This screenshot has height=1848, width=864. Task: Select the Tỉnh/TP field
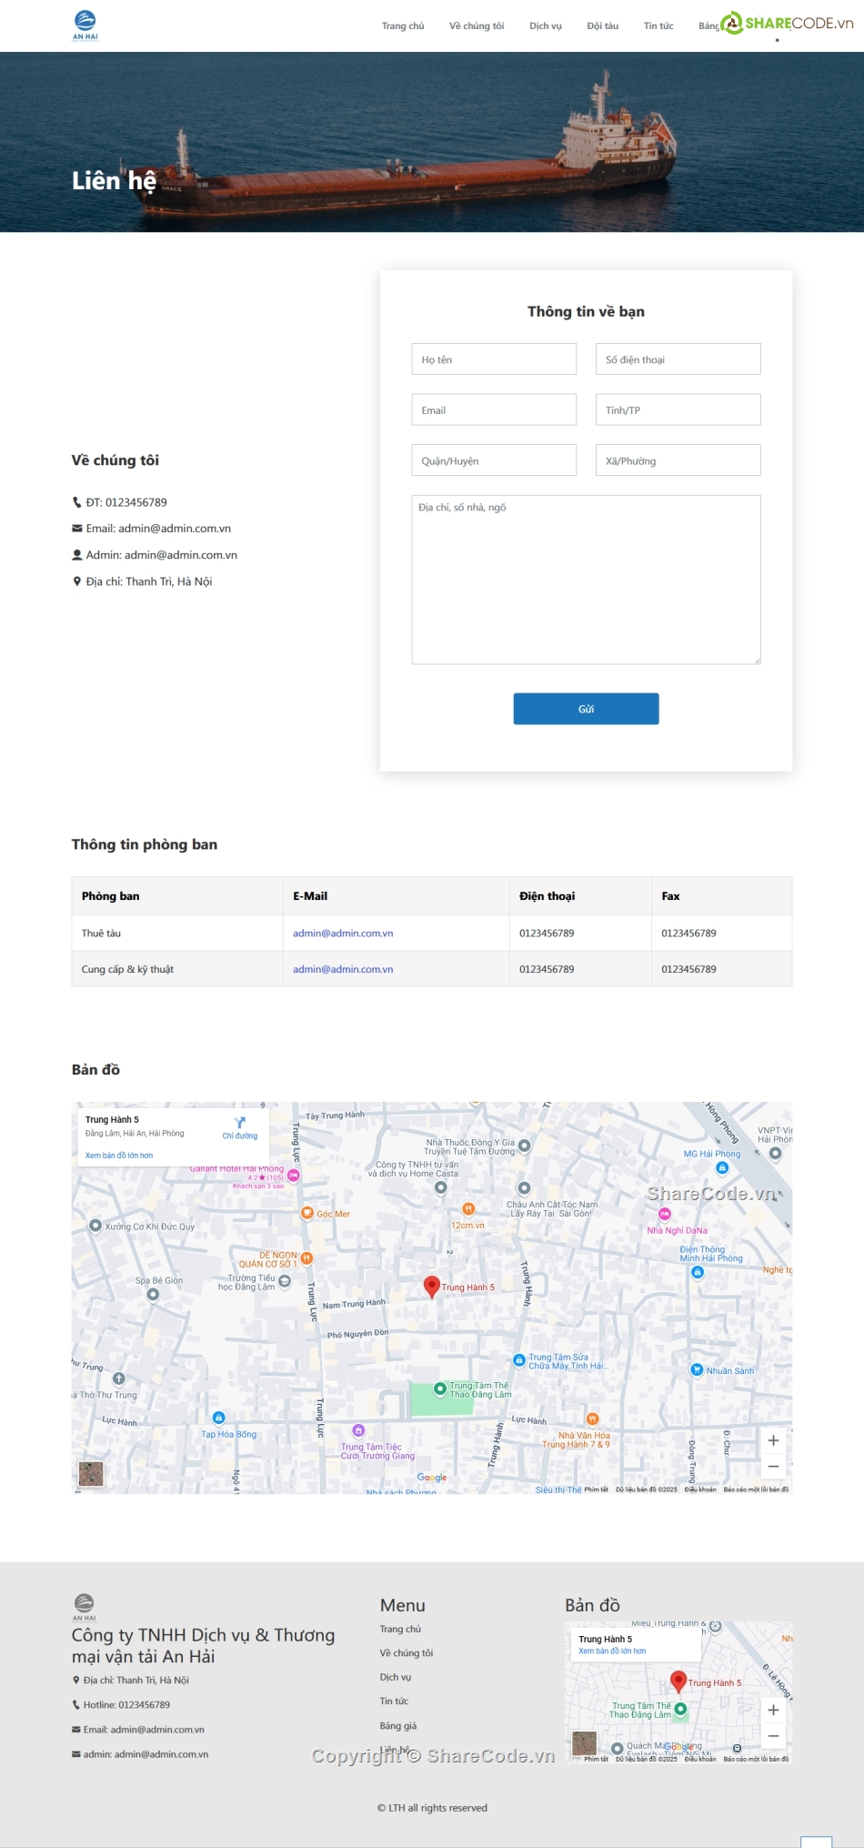click(678, 409)
